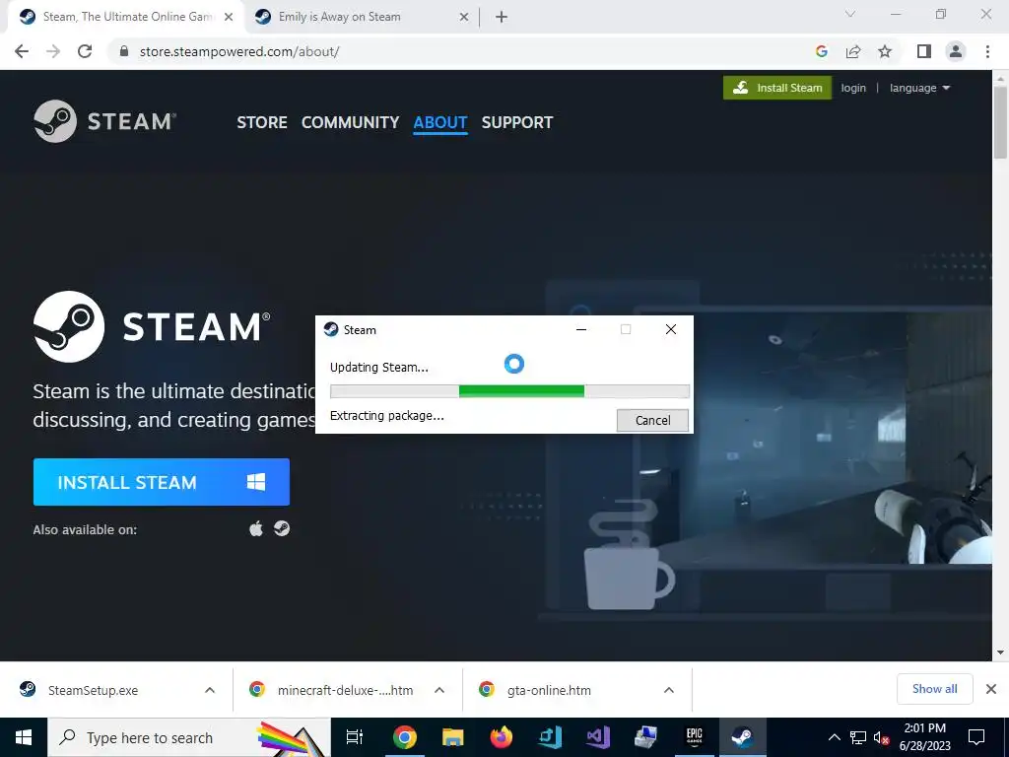Open the STORE navigation menu
Screen dimensions: 1009x757
point(262,122)
